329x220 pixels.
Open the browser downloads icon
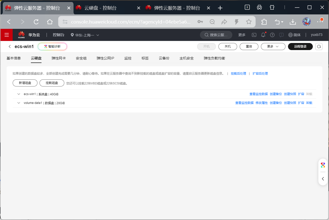pos(293,22)
